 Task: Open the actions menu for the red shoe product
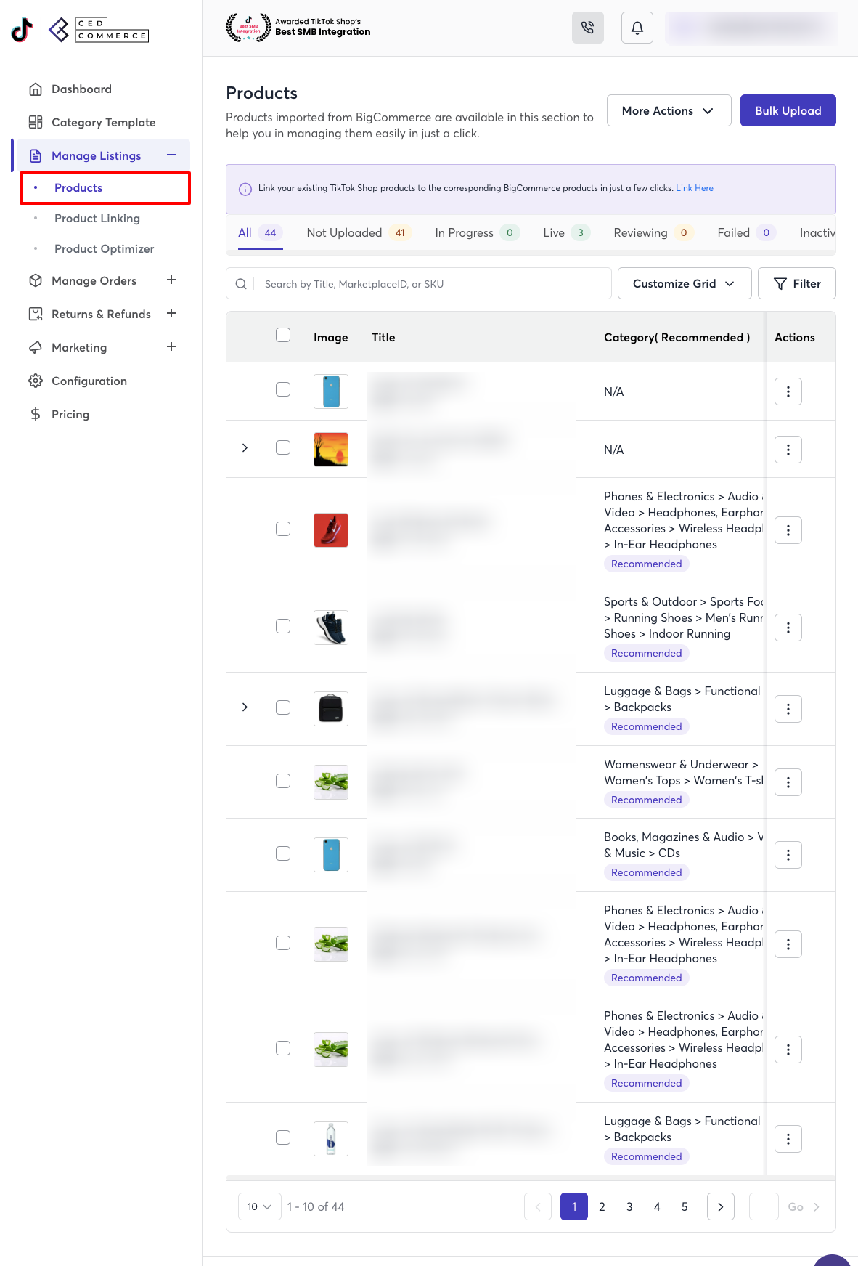pos(788,531)
